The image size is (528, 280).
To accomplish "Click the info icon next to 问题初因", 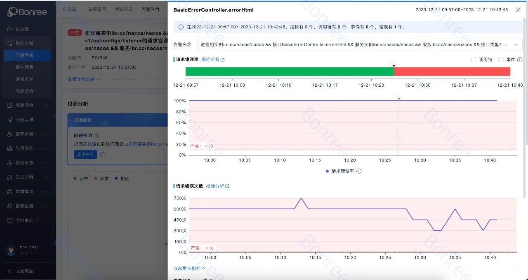I will [97, 135].
